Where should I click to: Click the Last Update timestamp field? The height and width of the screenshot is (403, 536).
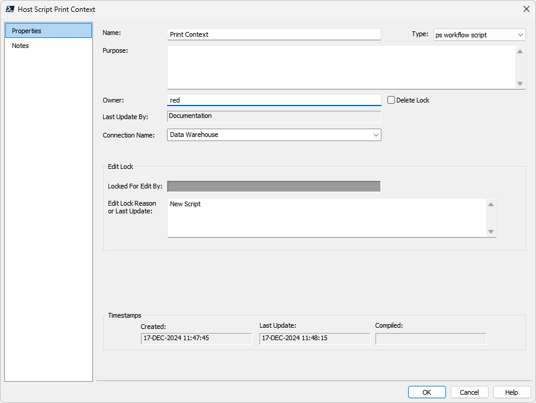(x=314, y=338)
